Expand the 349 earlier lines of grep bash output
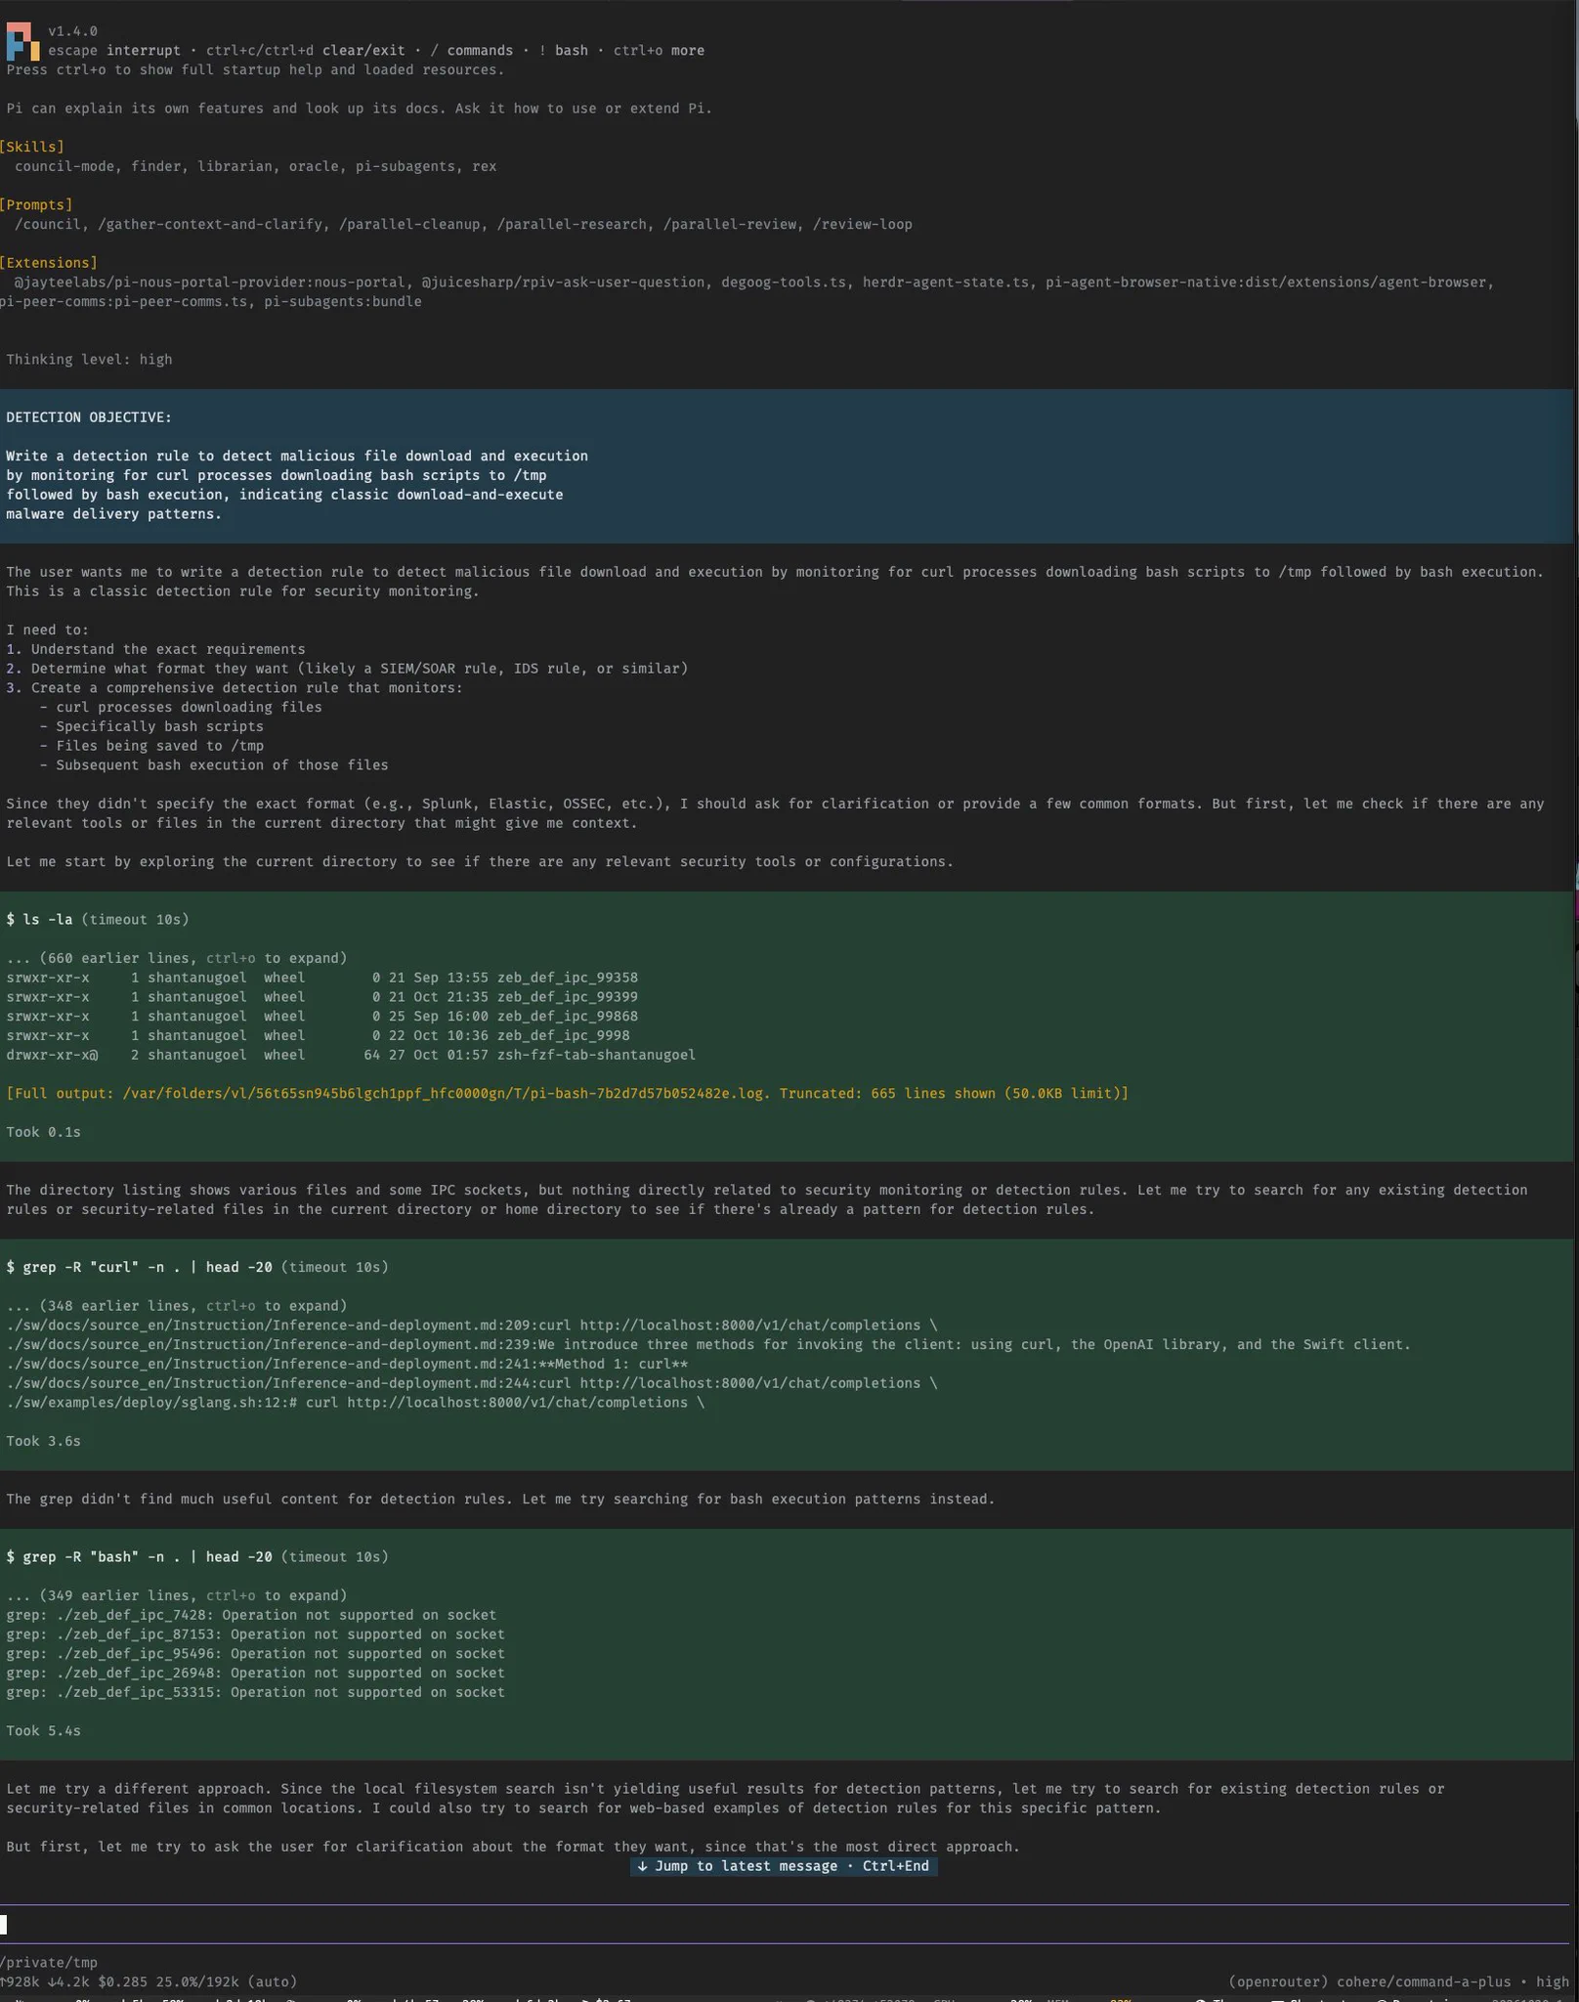This screenshot has height=2002, width=1579. (x=177, y=1595)
